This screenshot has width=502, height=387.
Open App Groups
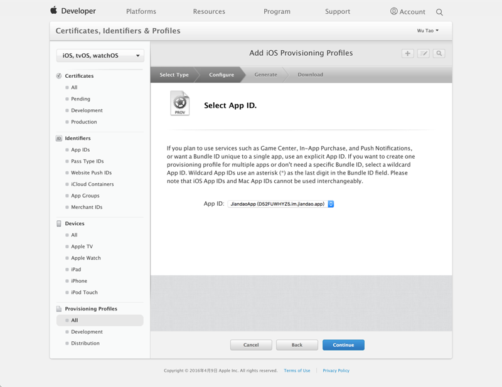click(85, 196)
